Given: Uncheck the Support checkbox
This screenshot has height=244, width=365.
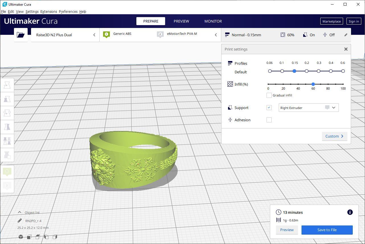Looking at the screenshot, I should [269, 108].
